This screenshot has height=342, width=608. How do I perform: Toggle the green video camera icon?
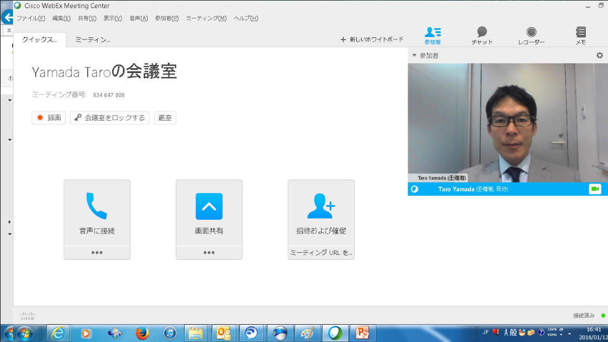point(595,189)
